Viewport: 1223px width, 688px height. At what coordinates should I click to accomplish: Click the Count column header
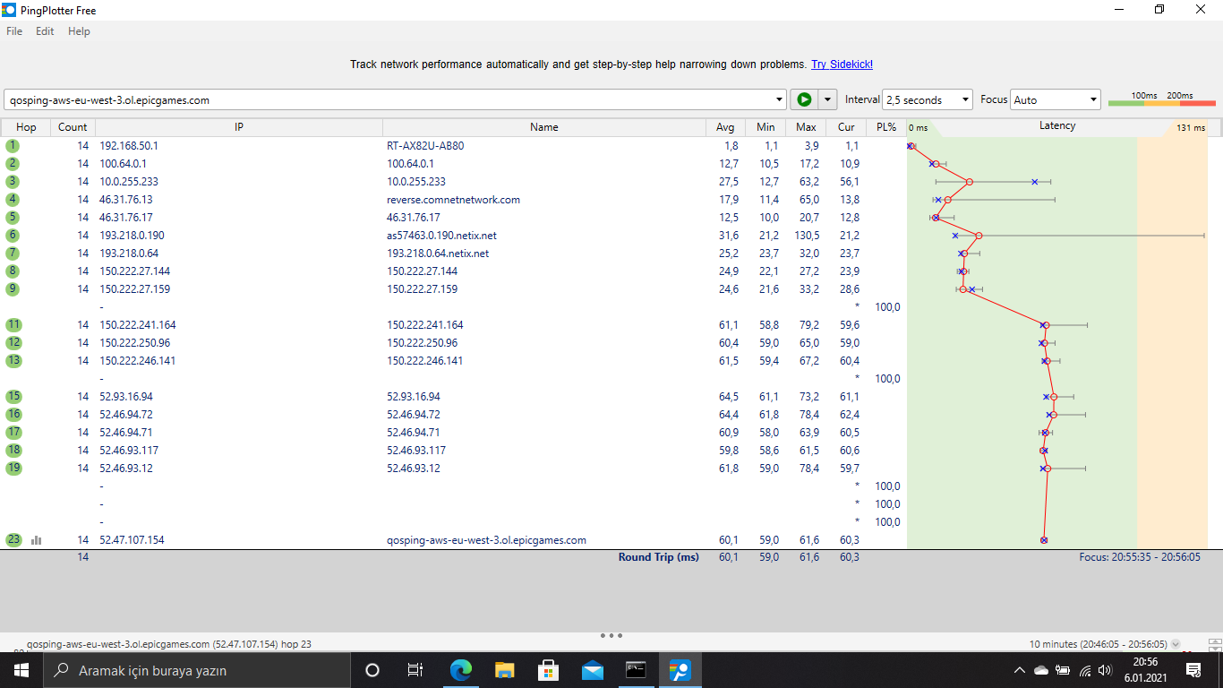tap(73, 127)
